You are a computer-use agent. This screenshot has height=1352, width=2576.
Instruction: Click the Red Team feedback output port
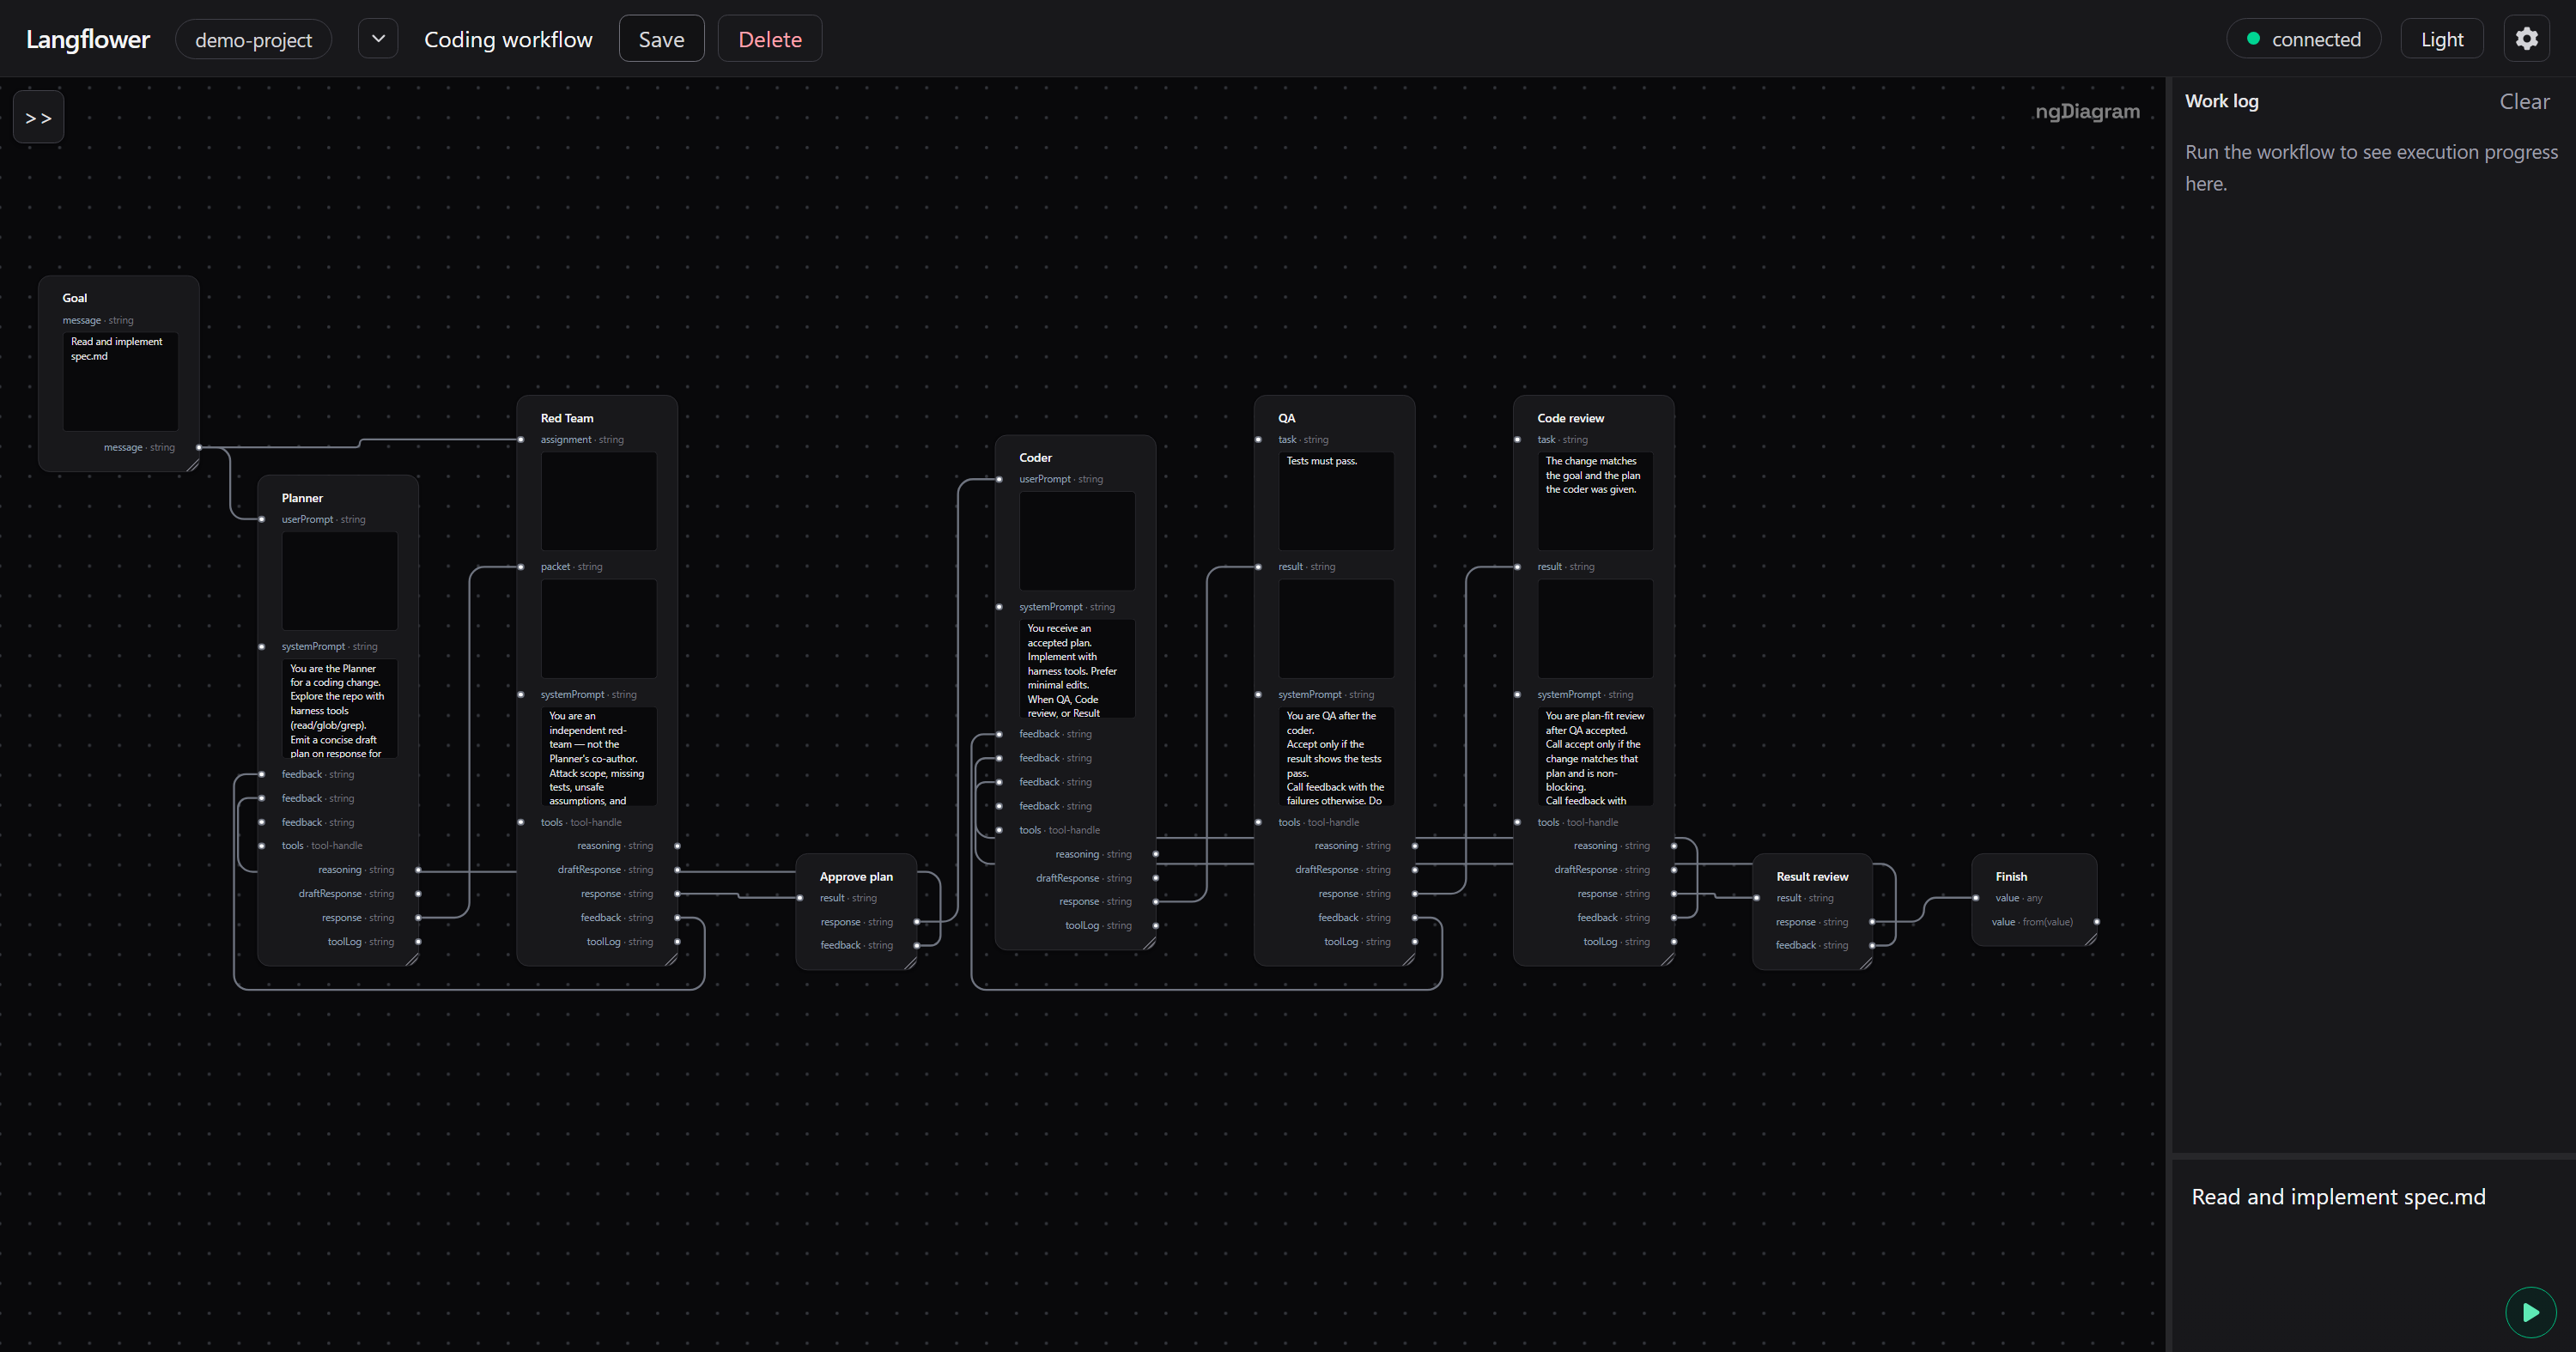click(677, 917)
